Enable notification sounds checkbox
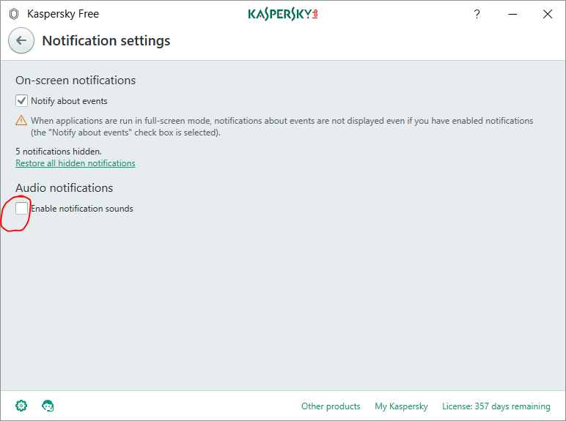This screenshot has height=421, width=566. click(x=22, y=209)
